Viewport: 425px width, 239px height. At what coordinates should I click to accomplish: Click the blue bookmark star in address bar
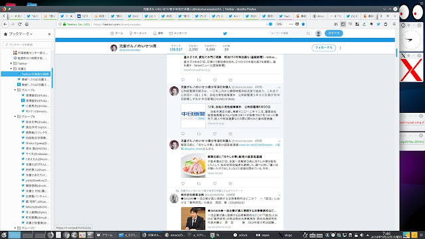tap(303, 24)
